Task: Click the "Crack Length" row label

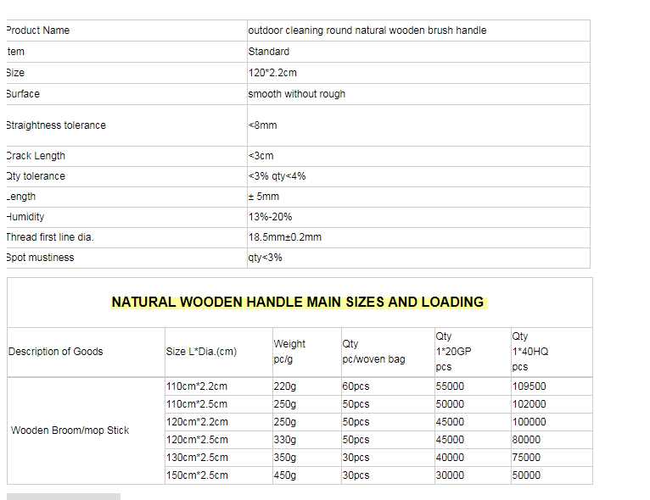Action: pos(36,156)
